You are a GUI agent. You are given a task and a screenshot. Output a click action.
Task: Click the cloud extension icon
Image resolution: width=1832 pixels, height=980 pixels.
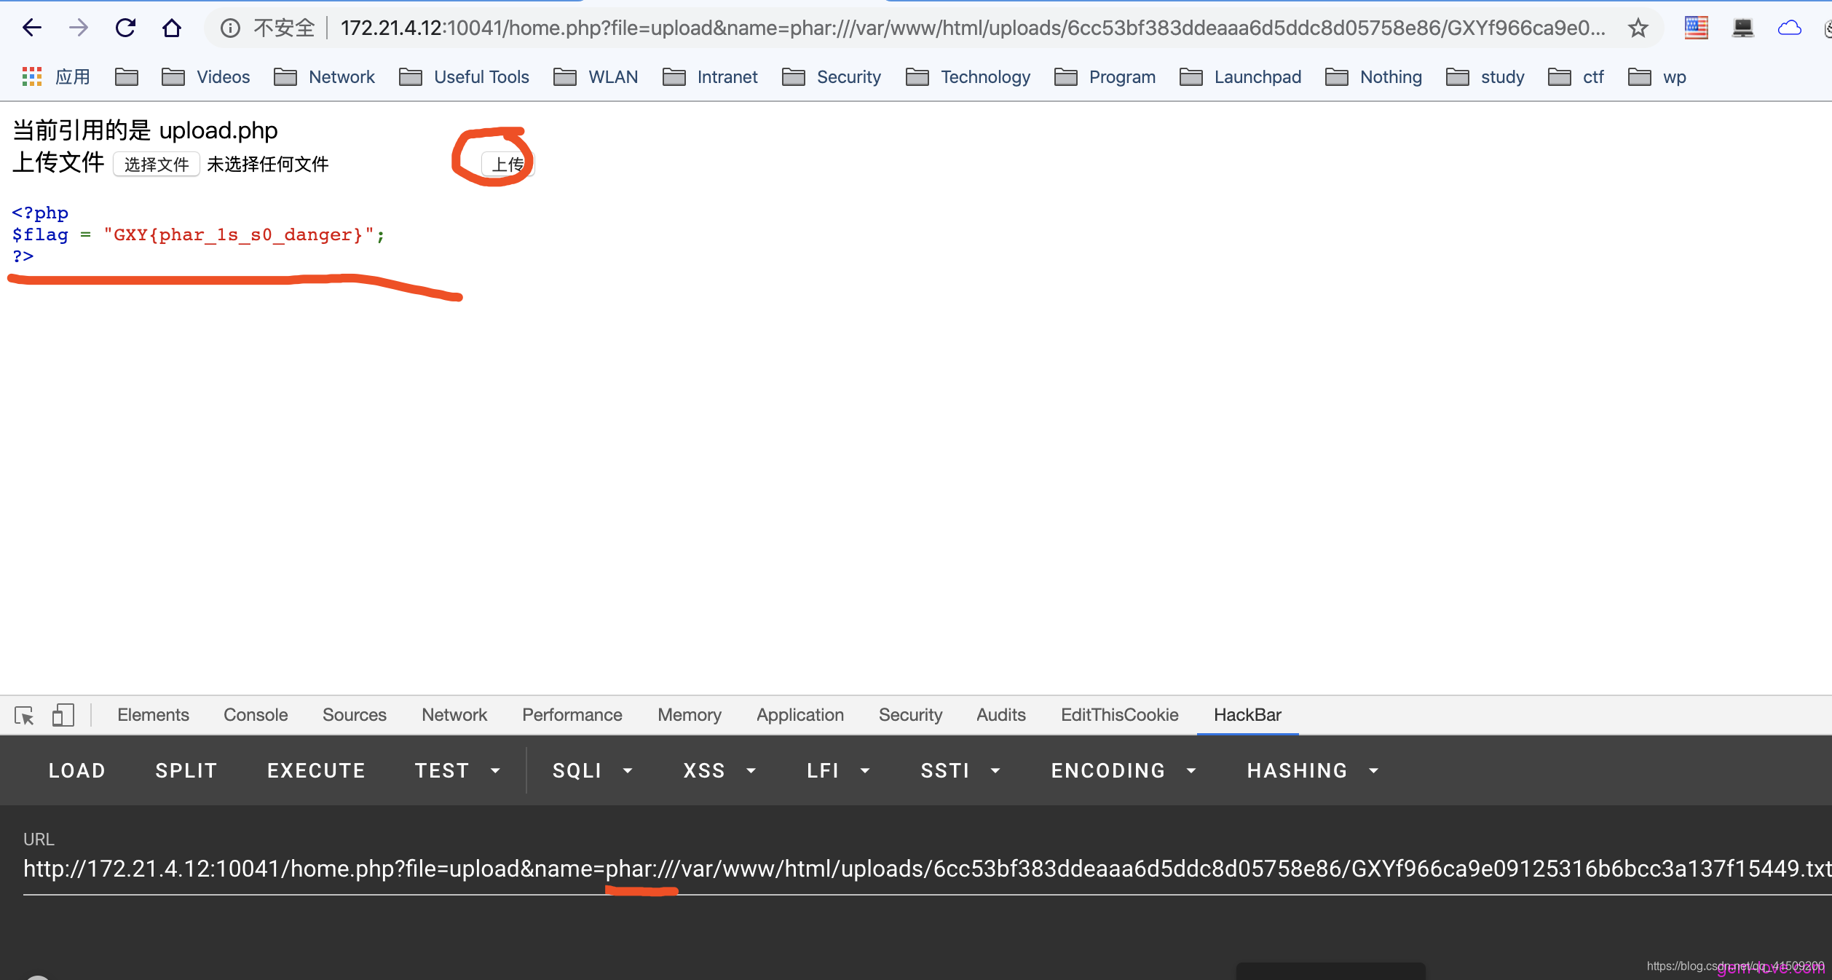pyautogui.click(x=1789, y=28)
